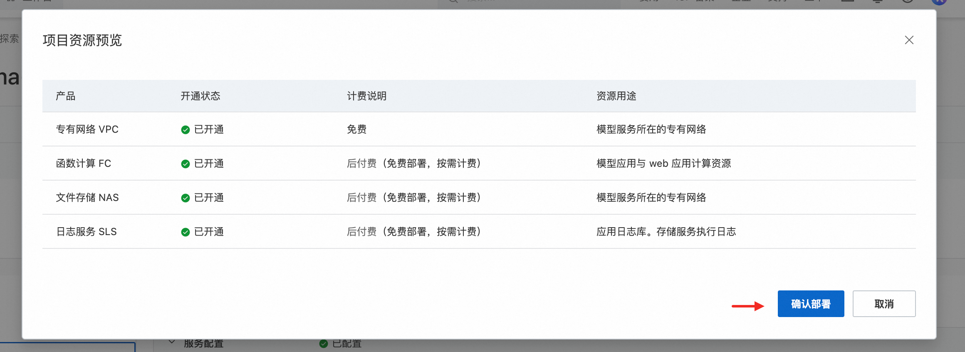Image resolution: width=965 pixels, height=352 pixels.
Task: Select the 文件存储 NAS product name
Action: click(x=87, y=198)
